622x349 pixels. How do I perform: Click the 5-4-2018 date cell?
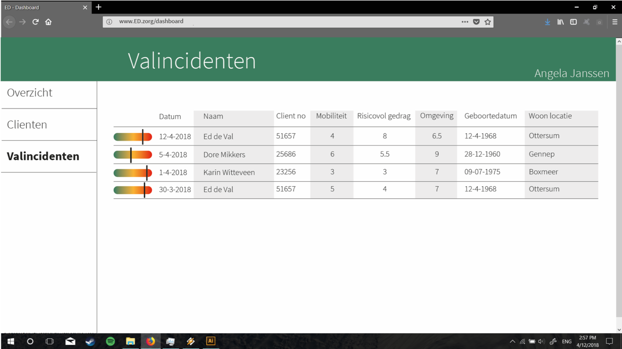pyautogui.click(x=173, y=154)
